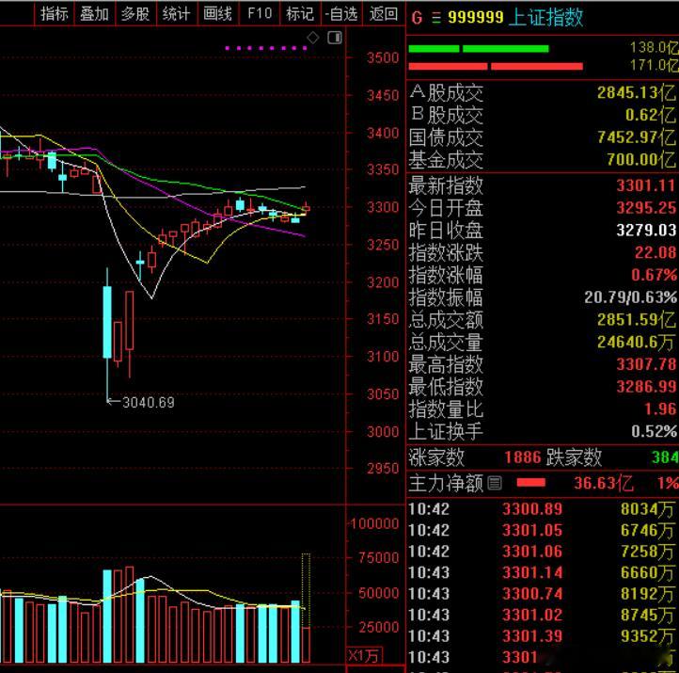Image resolution: width=679 pixels, height=673 pixels.
Task: Click the 今日开盘 3295.25 value
Action: [x=646, y=208]
